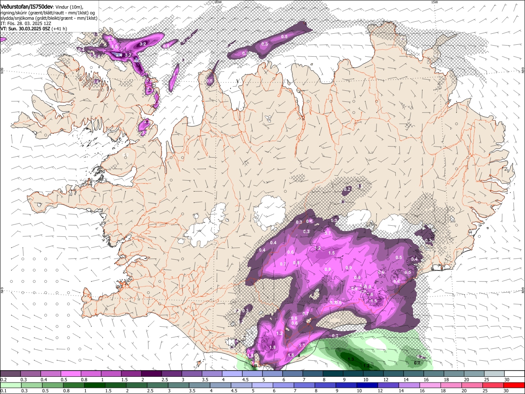
Task: Pick the white last swatch at 30, upper legend
Action: point(514,374)
